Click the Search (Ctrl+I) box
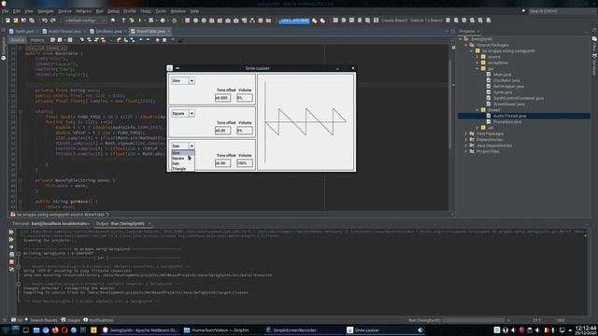598x336 pixels. [562, 11]
